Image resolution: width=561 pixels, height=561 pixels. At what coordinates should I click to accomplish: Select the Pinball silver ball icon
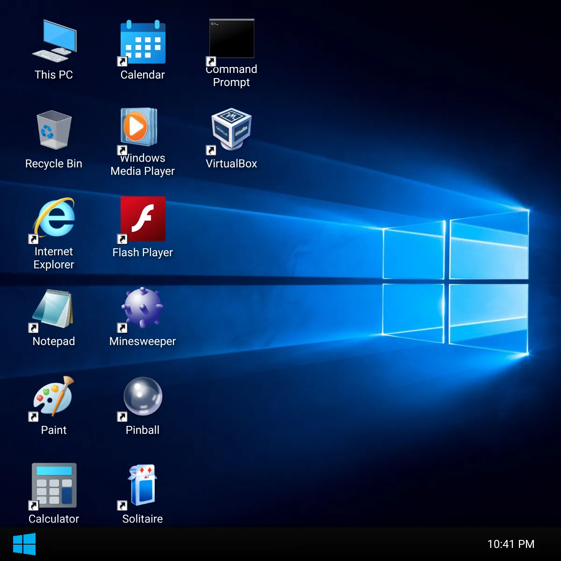(x=143, y=396)
